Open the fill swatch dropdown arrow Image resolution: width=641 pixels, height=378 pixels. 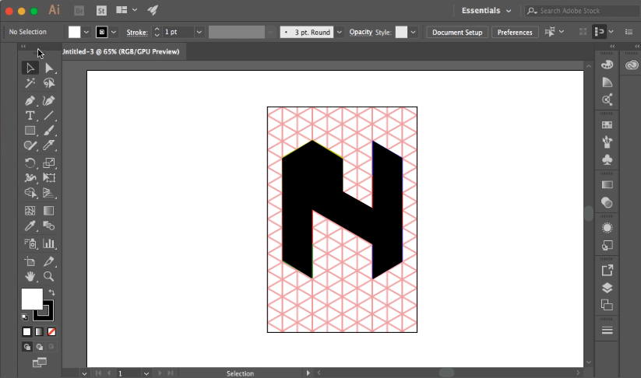[x=86, y=32]
